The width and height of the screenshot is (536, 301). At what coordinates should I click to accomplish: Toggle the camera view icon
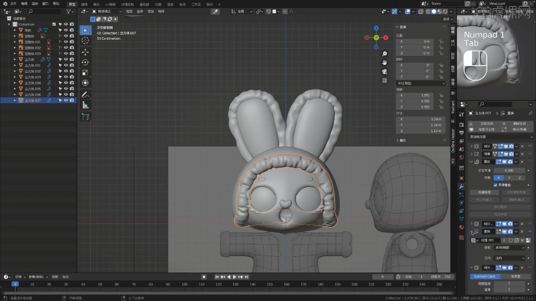coord(384,72)
